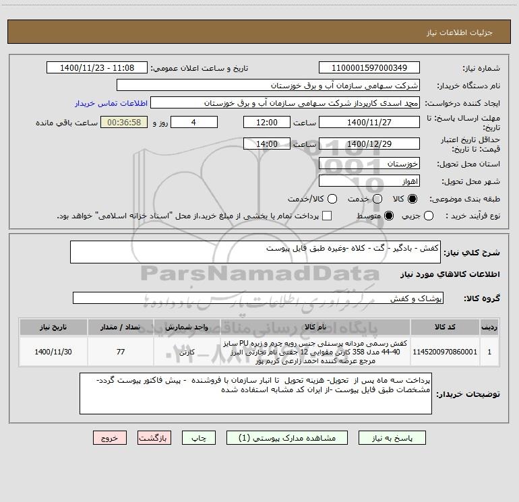Click the کد کالا column header
Viewport: 519px width, 502px height.
pos(445,327)
